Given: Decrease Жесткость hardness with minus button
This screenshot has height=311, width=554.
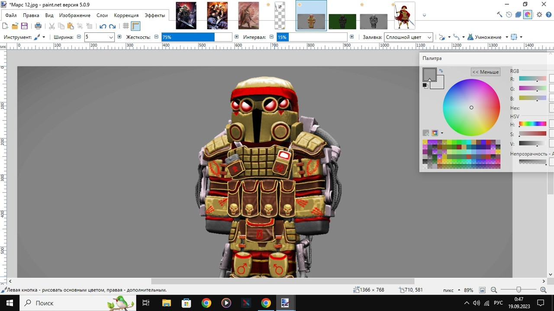Looking at the screenshot, I should 156,37.
